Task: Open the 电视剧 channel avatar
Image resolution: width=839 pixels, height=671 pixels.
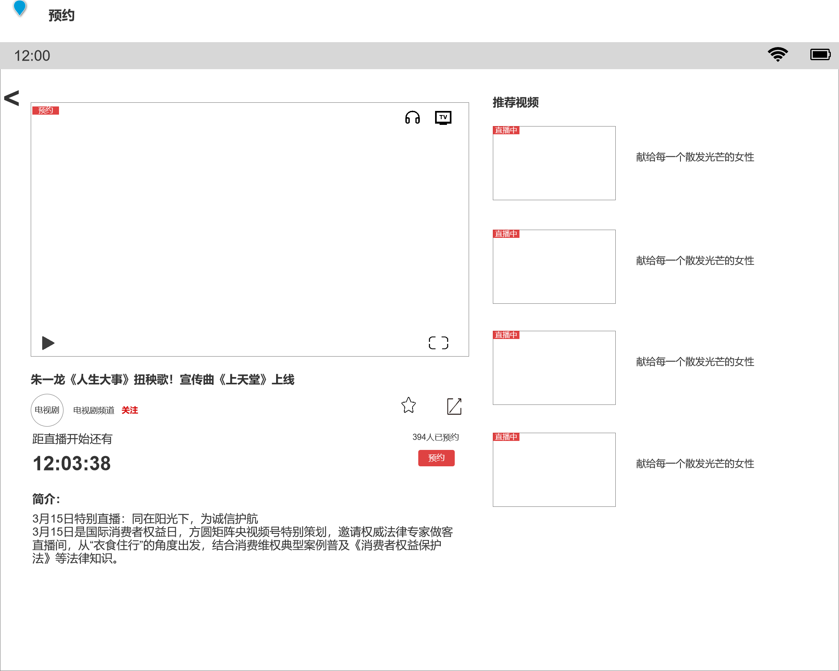Action: (47, 410)
